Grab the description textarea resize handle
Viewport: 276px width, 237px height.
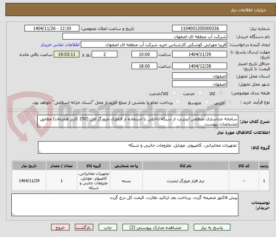39,125
